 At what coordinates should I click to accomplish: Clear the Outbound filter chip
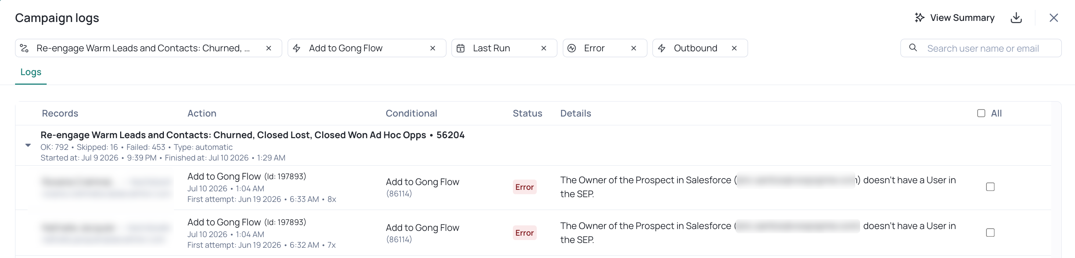coord(734,48)
